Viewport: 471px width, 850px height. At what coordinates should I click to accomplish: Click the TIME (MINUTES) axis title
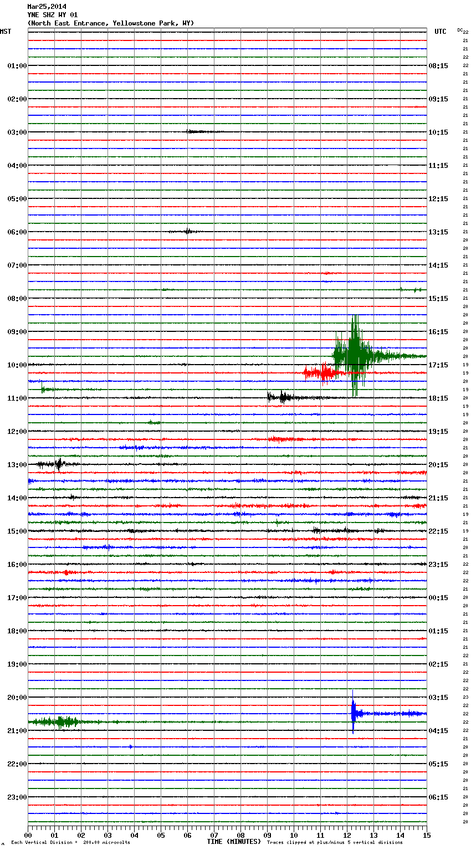pos(234,842)
